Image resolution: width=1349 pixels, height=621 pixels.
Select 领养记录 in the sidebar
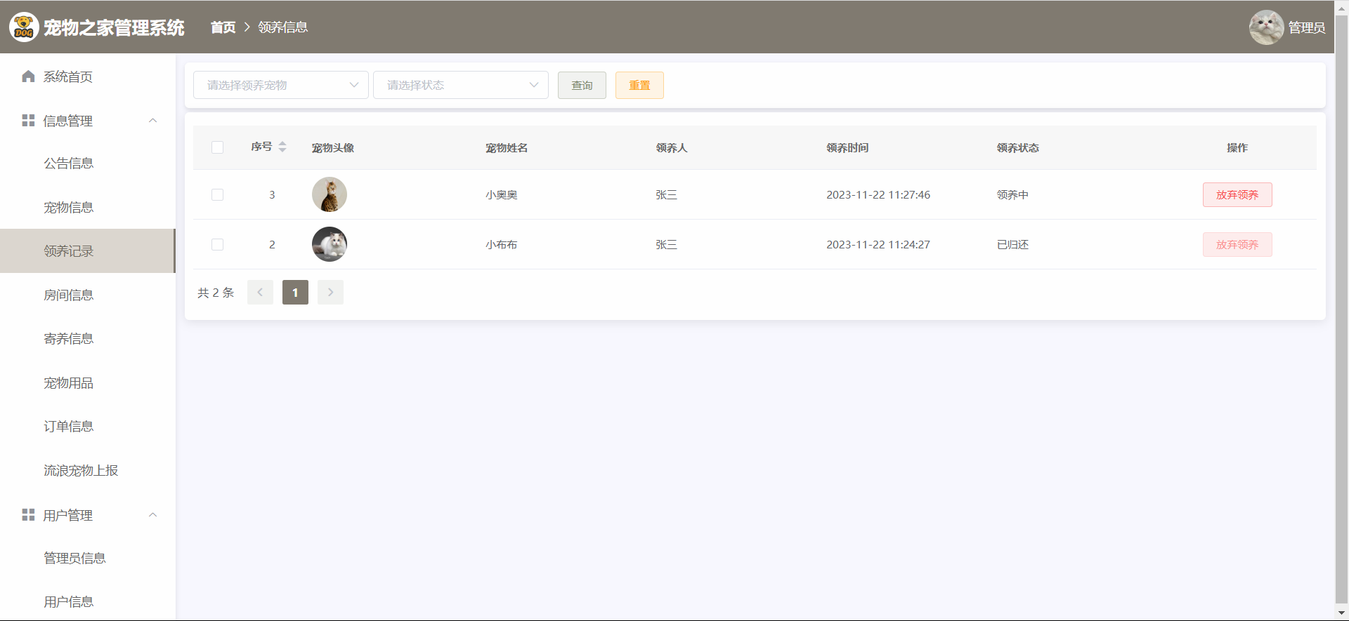[x=88, y=251]
